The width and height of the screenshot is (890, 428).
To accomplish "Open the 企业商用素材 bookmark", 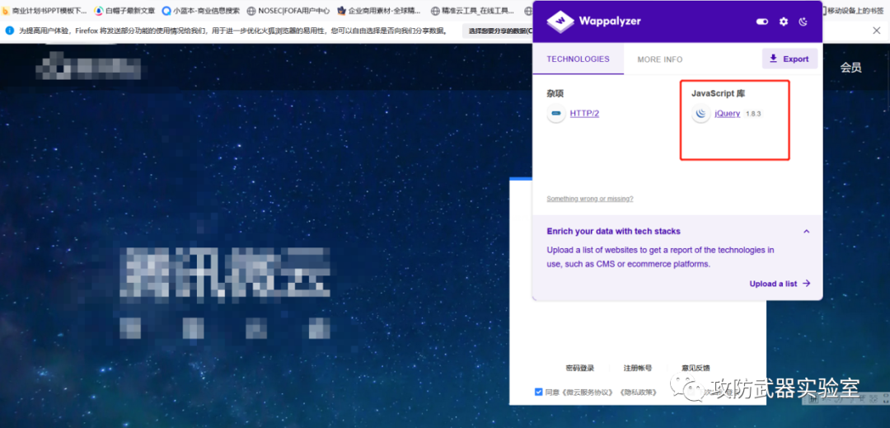I will click(379, 10).
